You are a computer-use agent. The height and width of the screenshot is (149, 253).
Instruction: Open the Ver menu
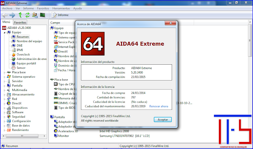(x=18, y=9)
